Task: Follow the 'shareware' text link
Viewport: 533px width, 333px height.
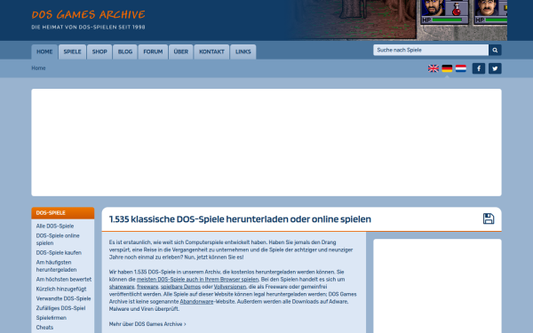Action: [x=122, y=287]
